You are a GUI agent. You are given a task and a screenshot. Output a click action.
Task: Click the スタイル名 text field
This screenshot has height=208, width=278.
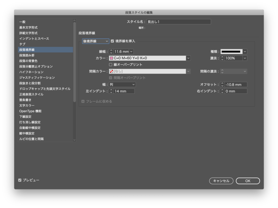(178, 22)
